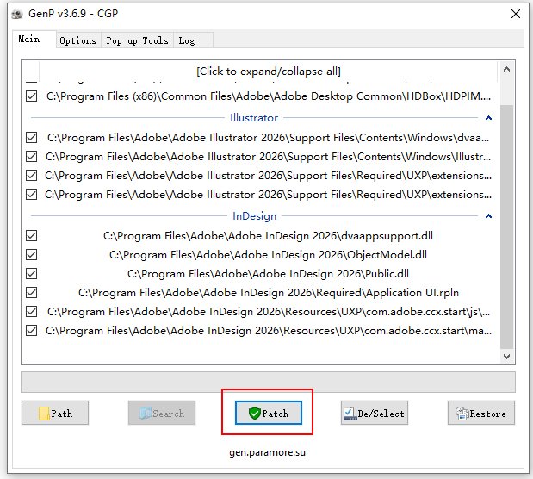The width and height of the screenshot is (533, 479).
Task: Switch to the Main tab
Action: click(34, 40)
